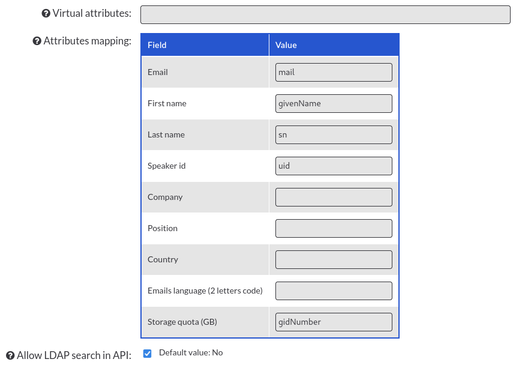Click help icon beside Attributes mapping

[37, 41]
